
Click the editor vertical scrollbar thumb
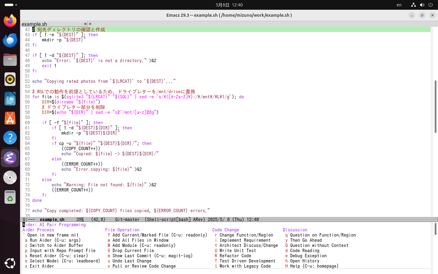435,107
